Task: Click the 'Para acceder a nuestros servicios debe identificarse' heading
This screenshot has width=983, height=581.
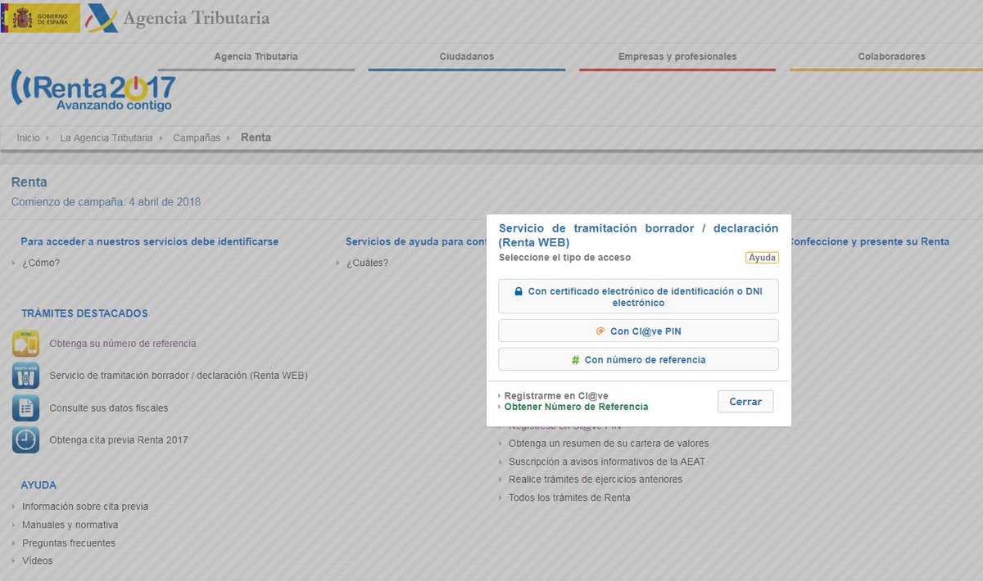Action: 150,241
